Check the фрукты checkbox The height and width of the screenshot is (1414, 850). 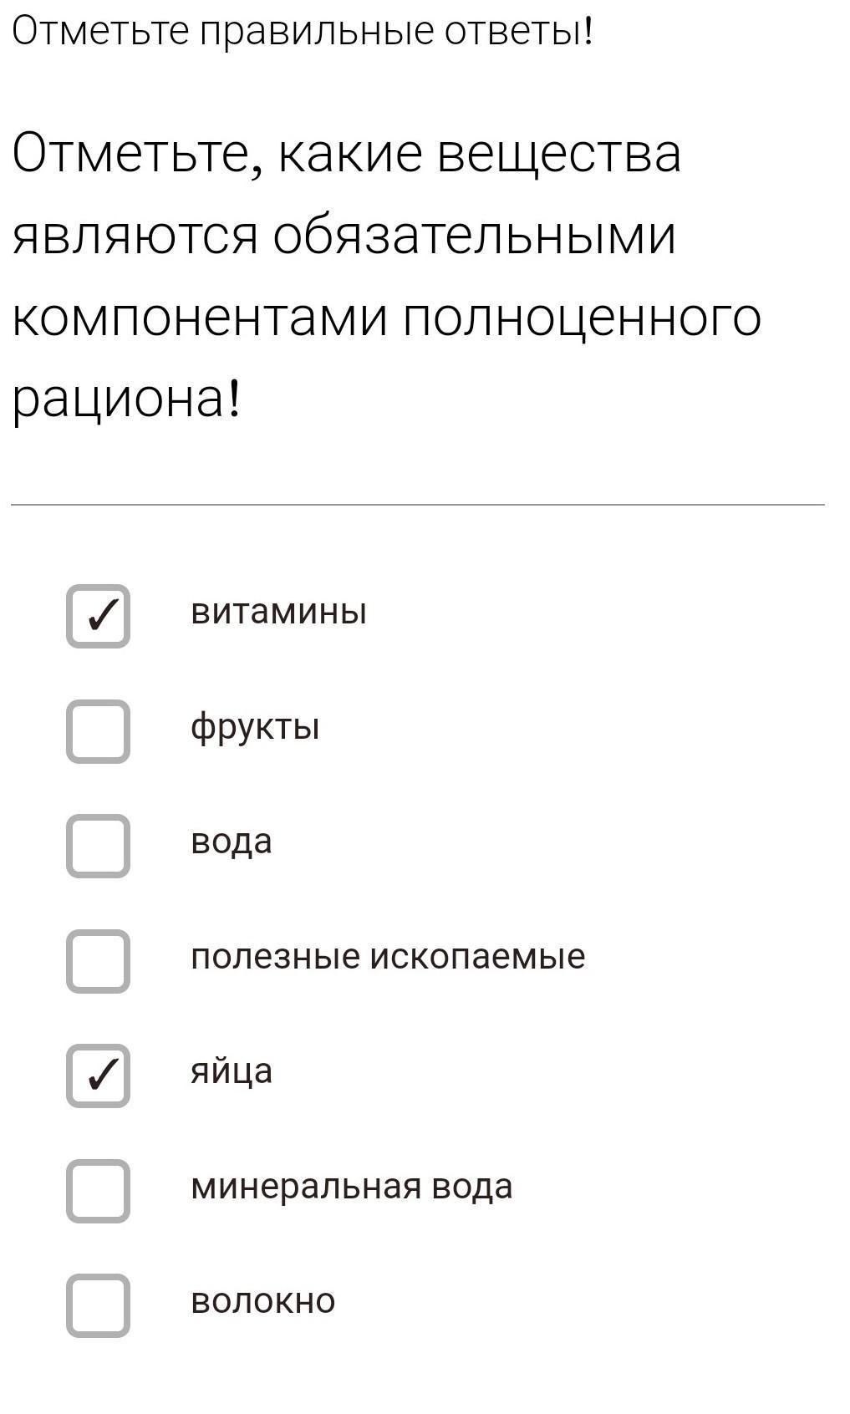click(x=98, y=731)
